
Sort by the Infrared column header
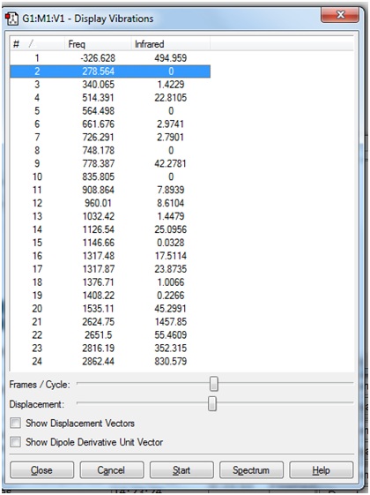[x=171, y=44]
